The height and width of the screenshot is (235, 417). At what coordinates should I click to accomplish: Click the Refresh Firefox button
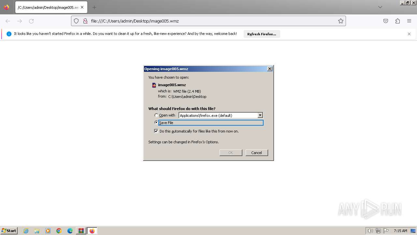262,34
